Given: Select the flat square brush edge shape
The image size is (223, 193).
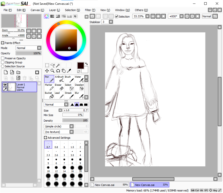Looking at the screenshot, I should [x=86, y=105].
